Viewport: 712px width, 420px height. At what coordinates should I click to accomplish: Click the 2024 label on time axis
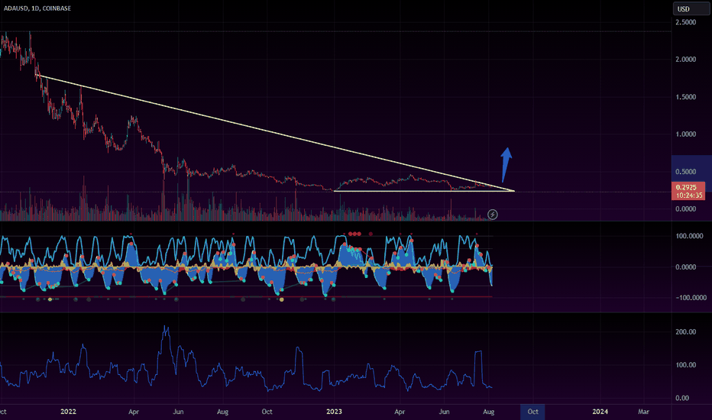[600, 412]
